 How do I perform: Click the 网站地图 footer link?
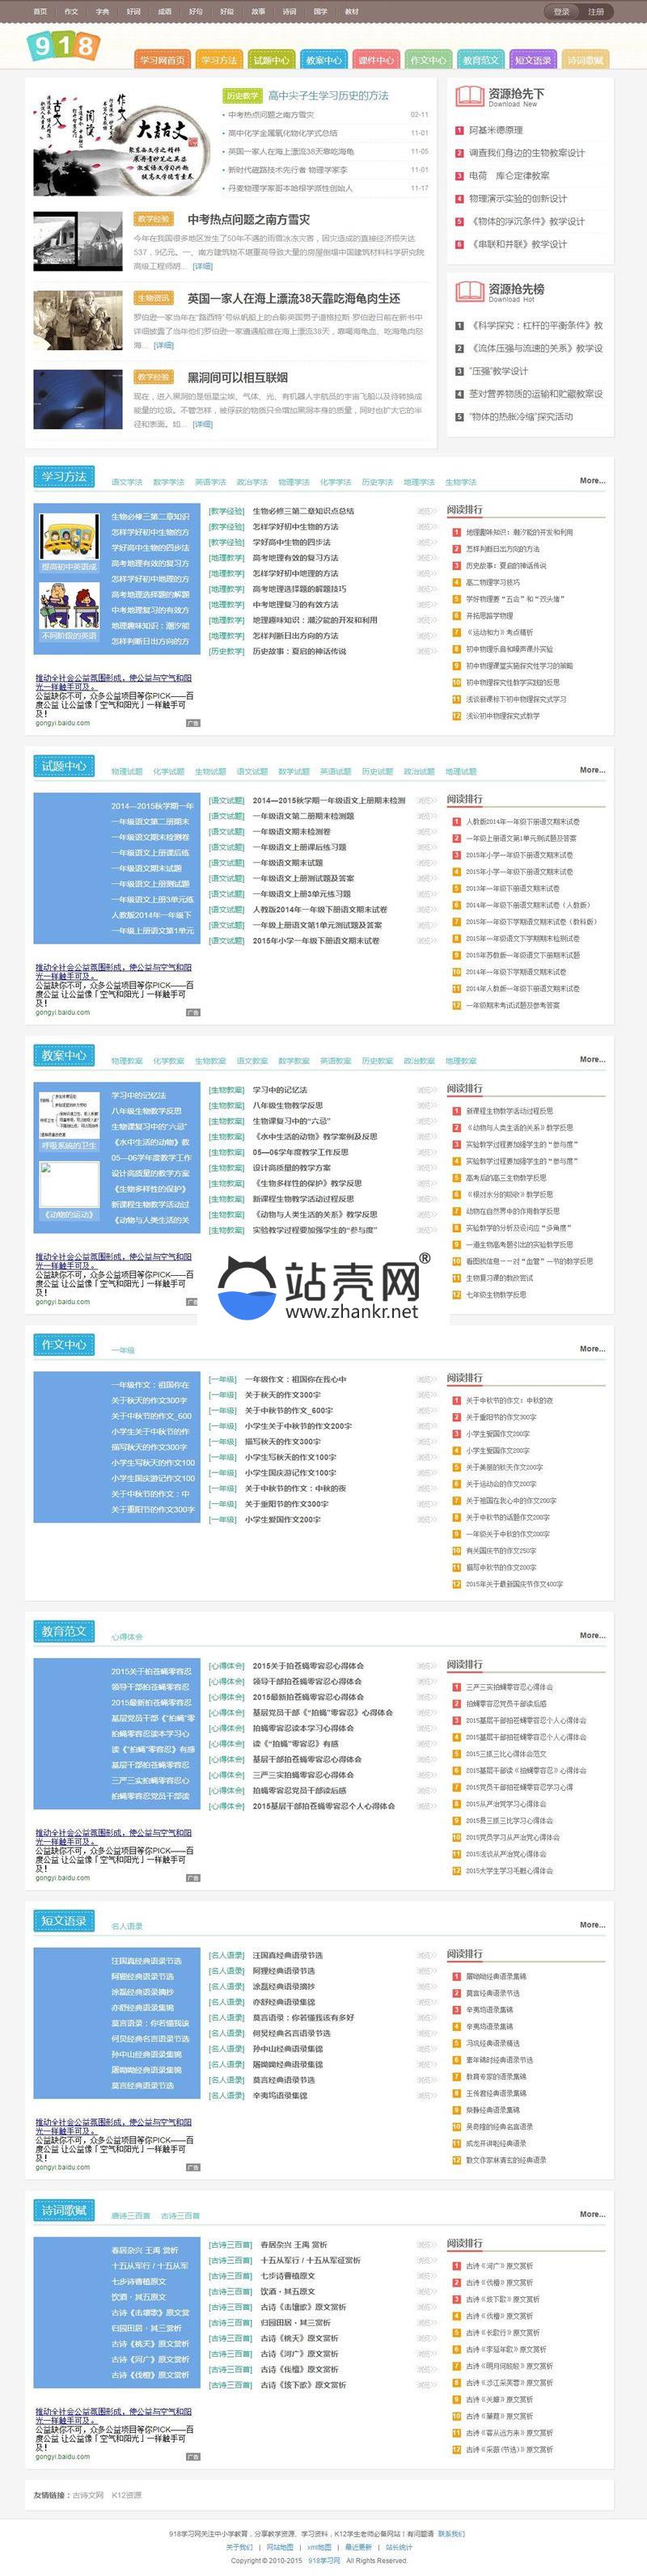280,2547
